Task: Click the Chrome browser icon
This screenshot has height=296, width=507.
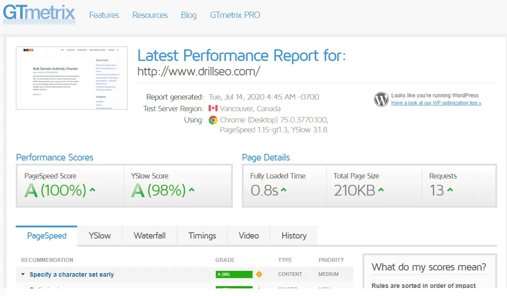Action: coord(213,120)
